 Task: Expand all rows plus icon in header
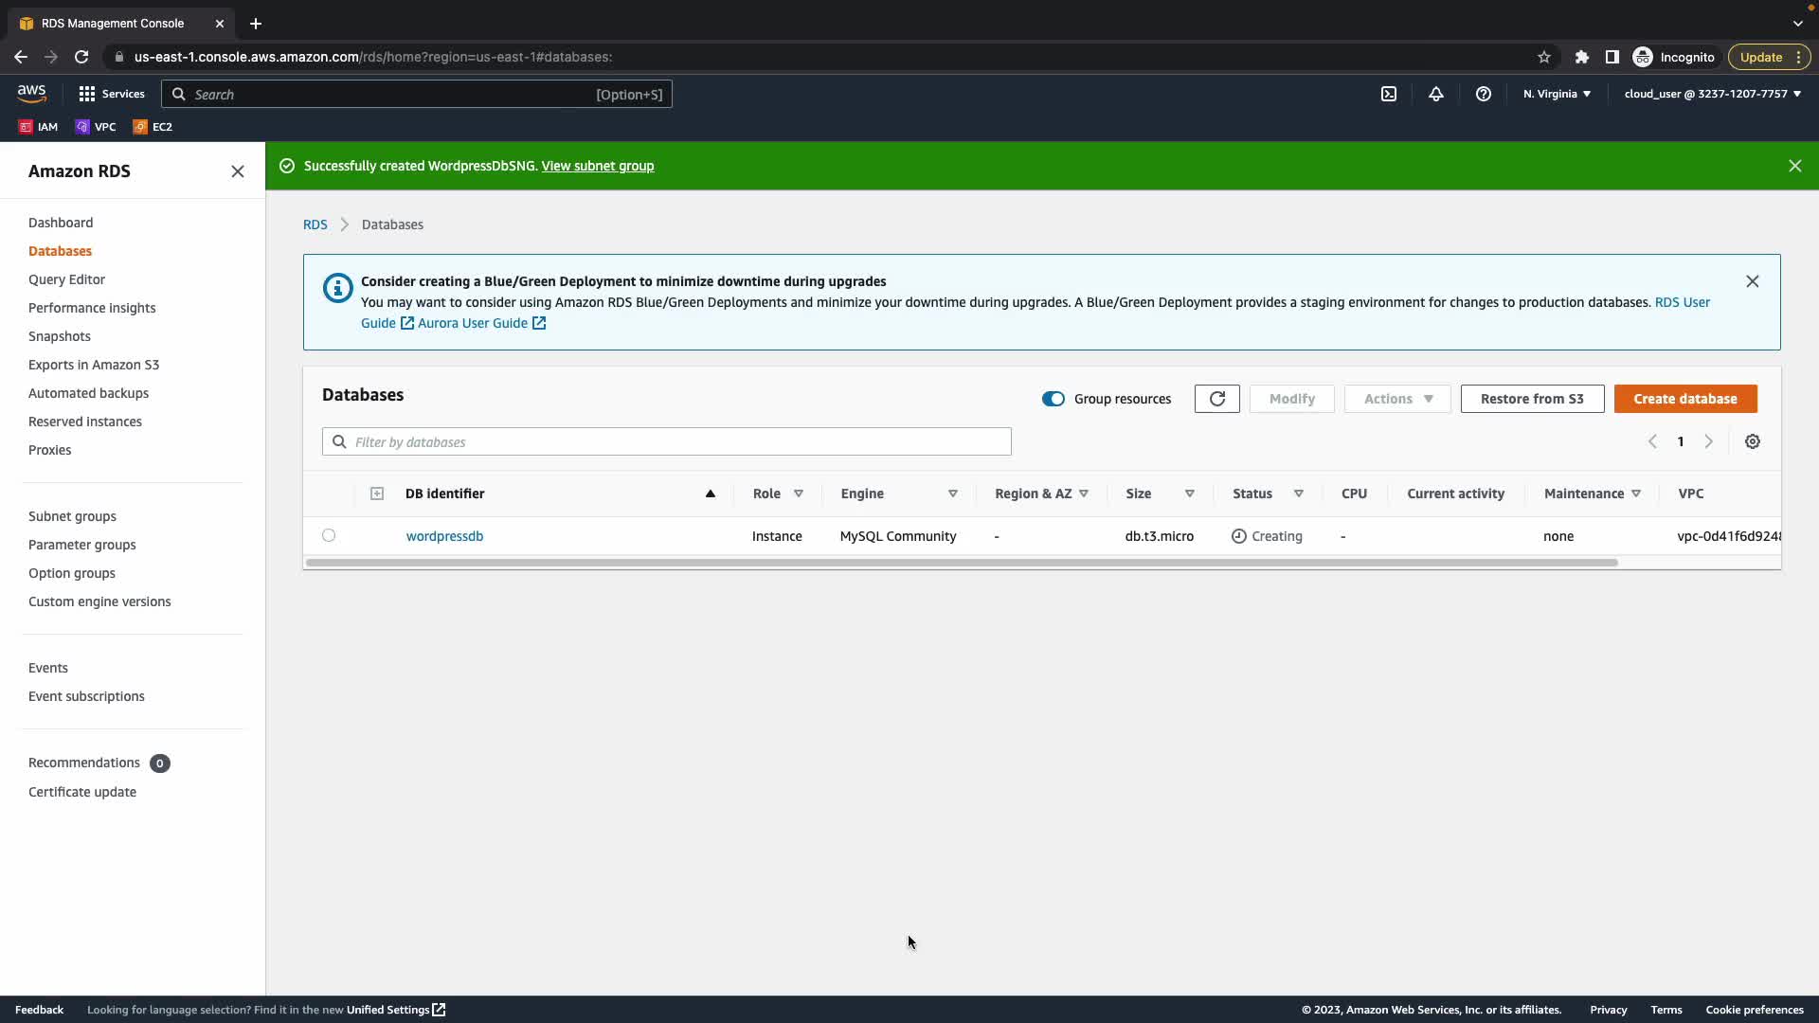377,494
